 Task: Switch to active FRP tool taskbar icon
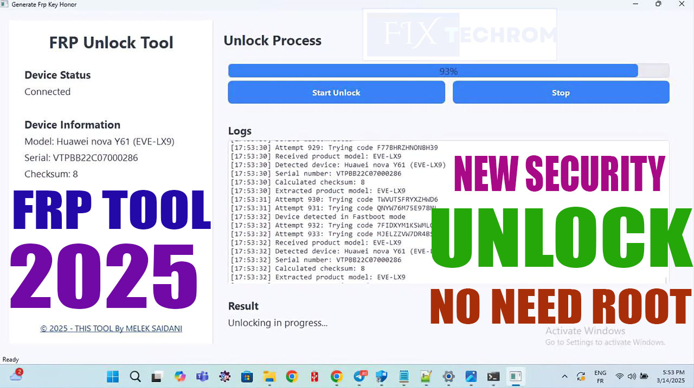pyautogui.click(x=515, y=376)
